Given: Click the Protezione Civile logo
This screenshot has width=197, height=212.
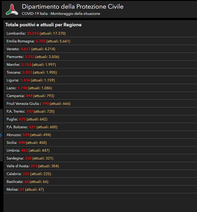Looking at the screenshot, I should pyautogui.click(x=11, y=9).
